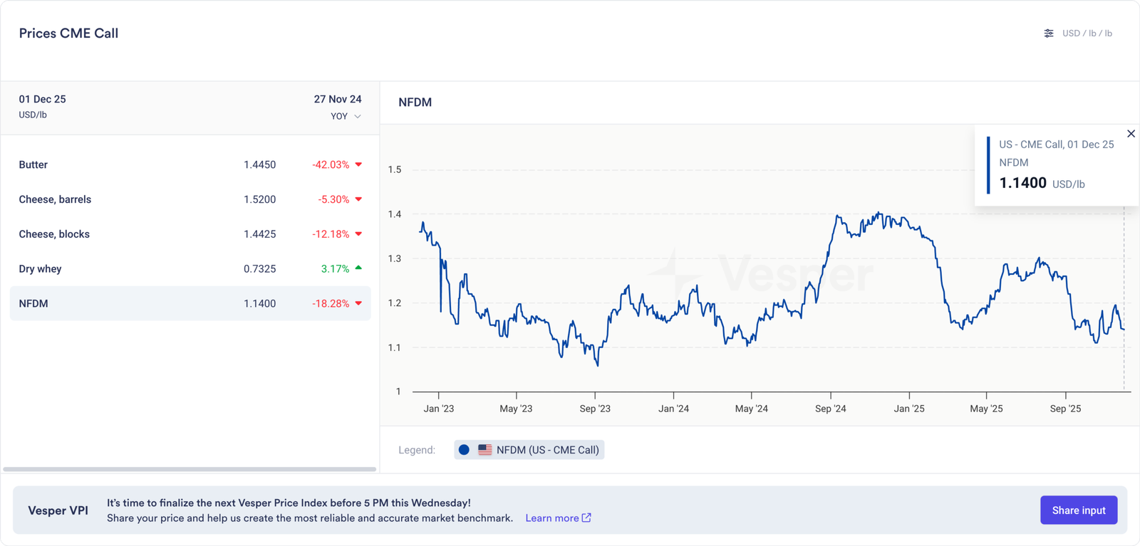Click the red down arrow in NFDM row

pyautogui.click(x=358, y=303)
